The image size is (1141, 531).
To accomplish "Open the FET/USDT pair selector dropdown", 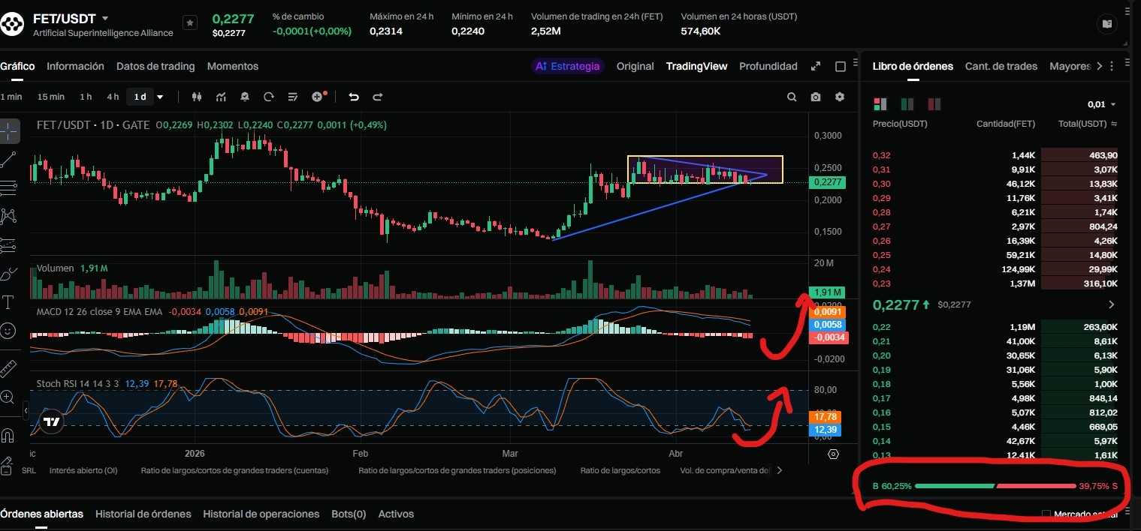I will point(104,18).
